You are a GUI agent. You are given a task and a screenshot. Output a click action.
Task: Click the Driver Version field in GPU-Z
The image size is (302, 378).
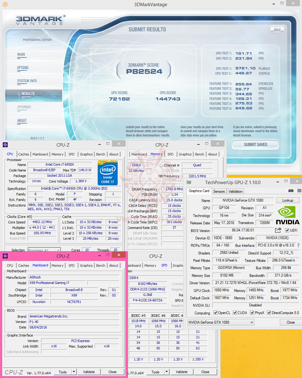coord(256,283)
